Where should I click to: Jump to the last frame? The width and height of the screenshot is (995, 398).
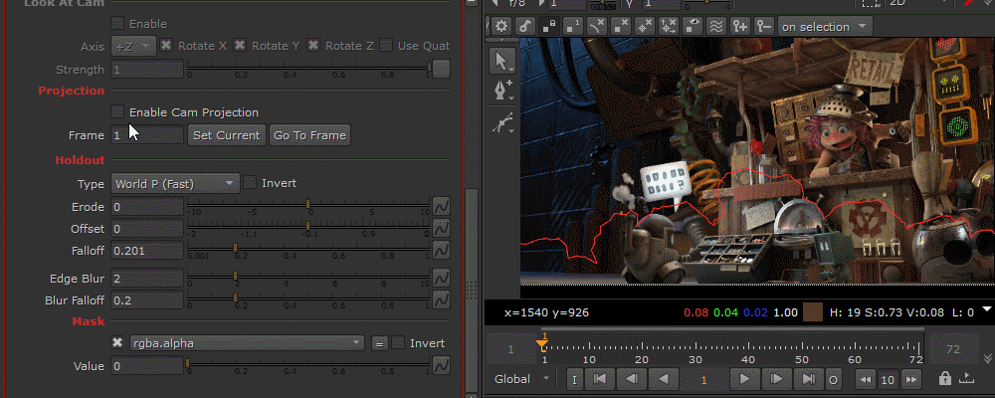[x=808, y=379]
